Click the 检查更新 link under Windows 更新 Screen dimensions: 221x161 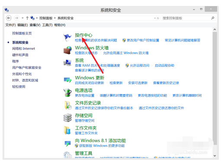pyautogui.click(x=116, y=83)
